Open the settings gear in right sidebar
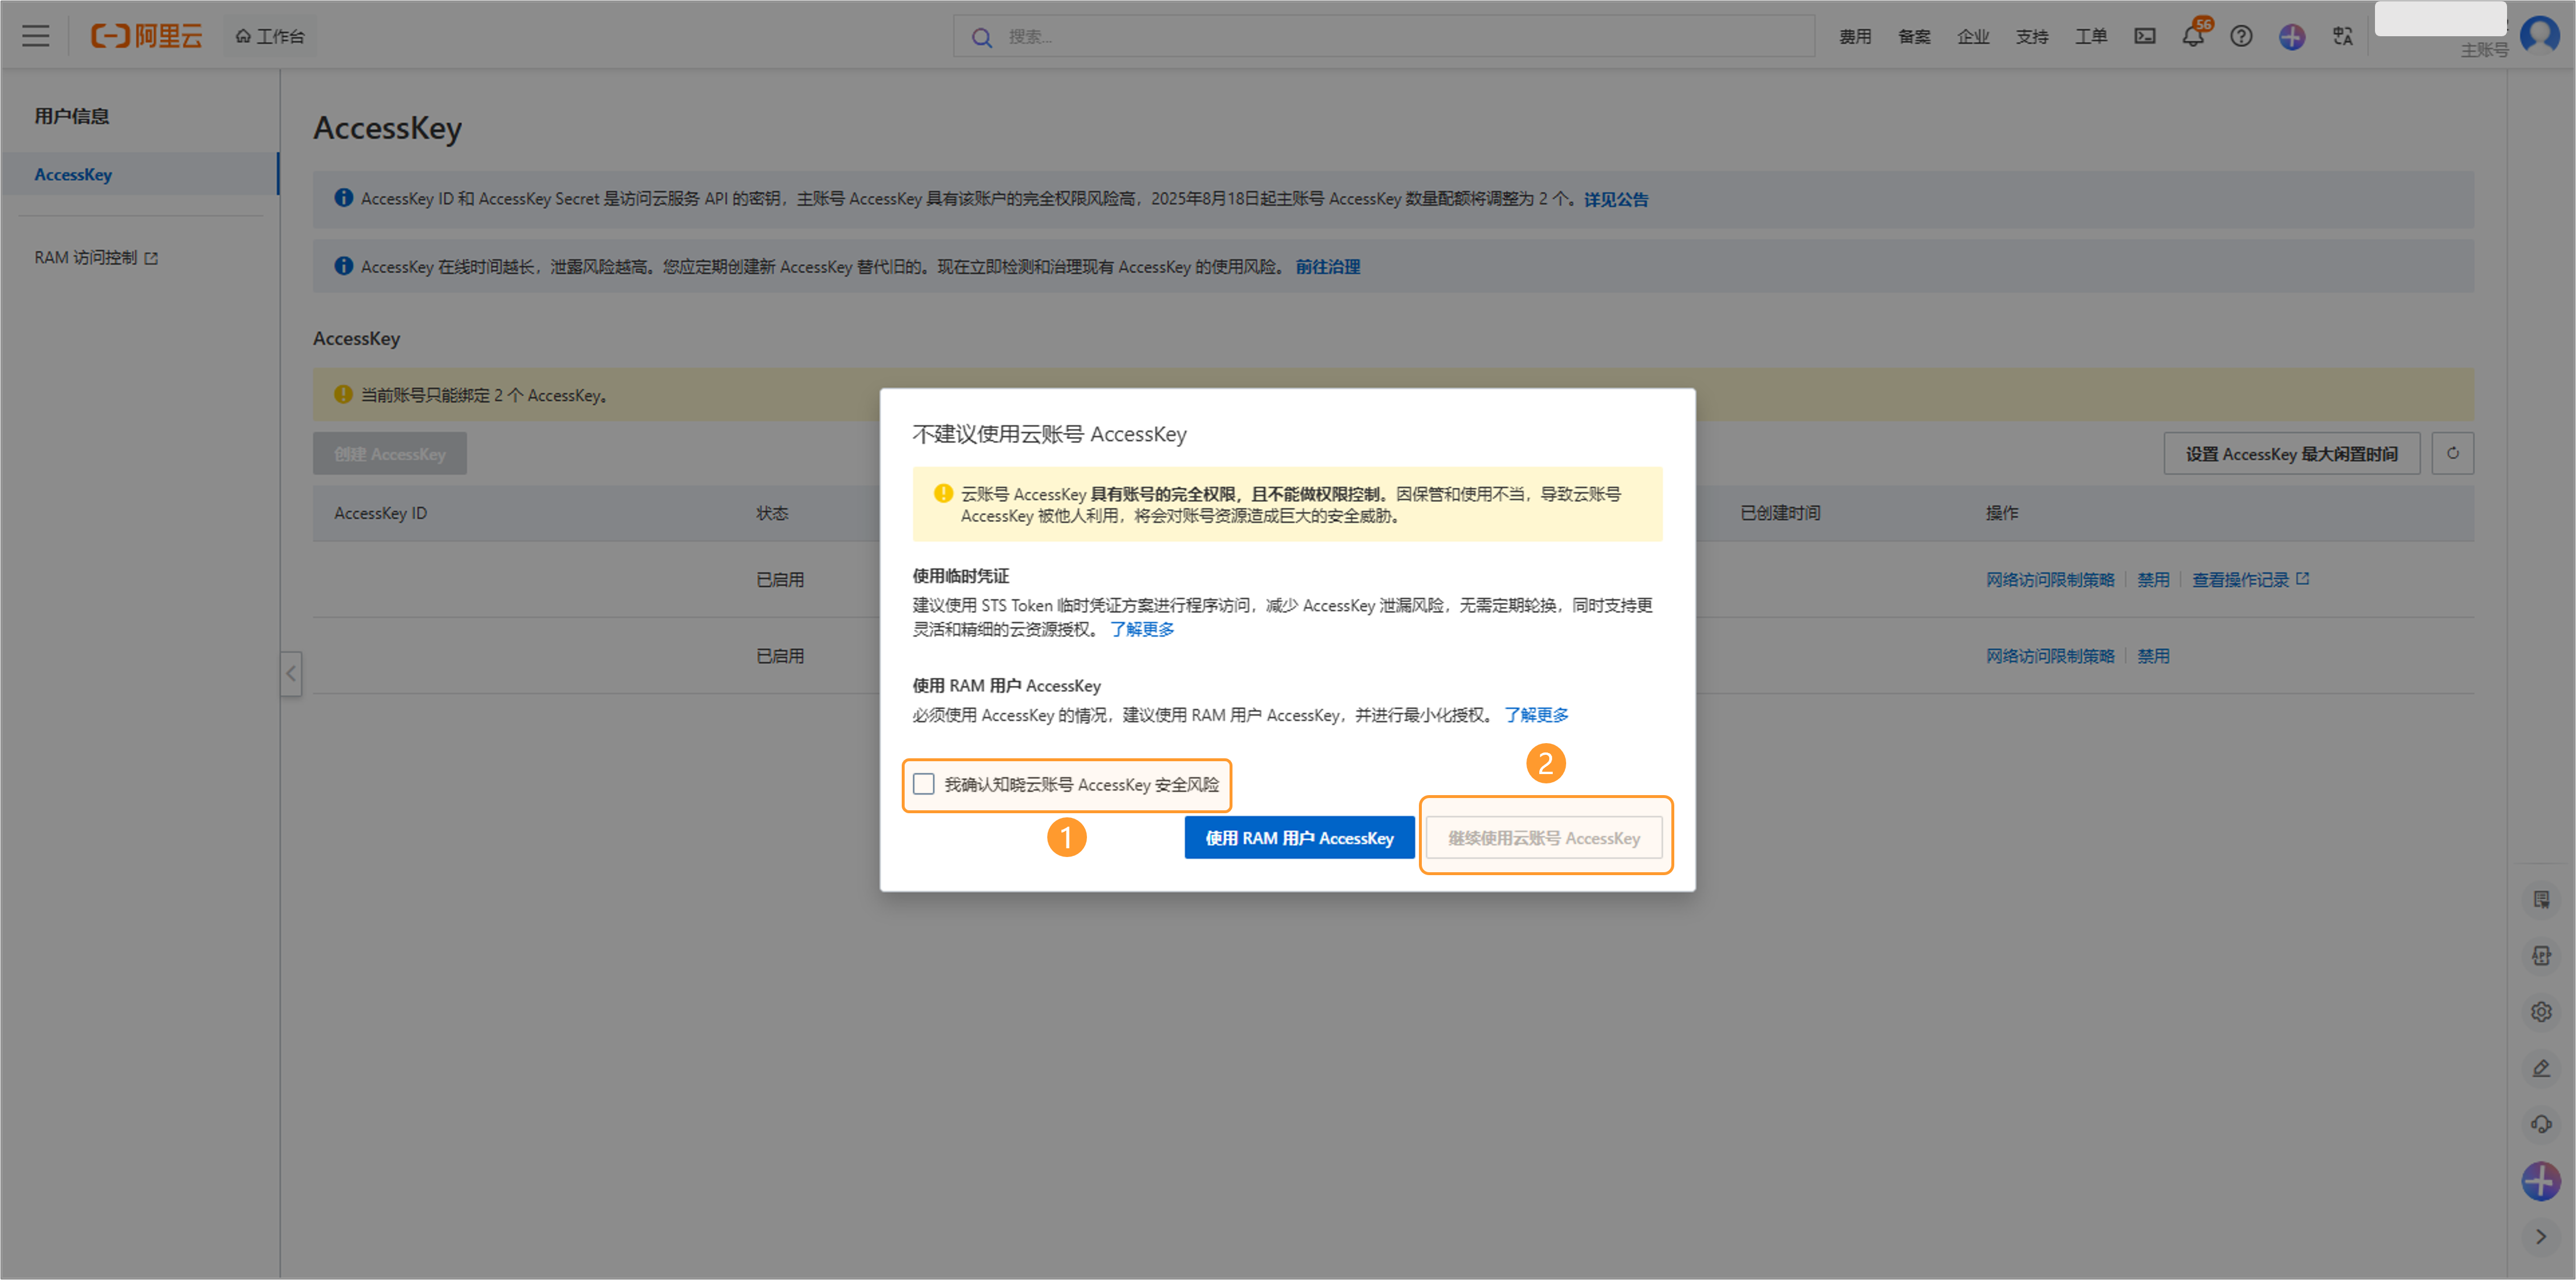Screen dimensions: 2576x1280 click(2541, 1011)
